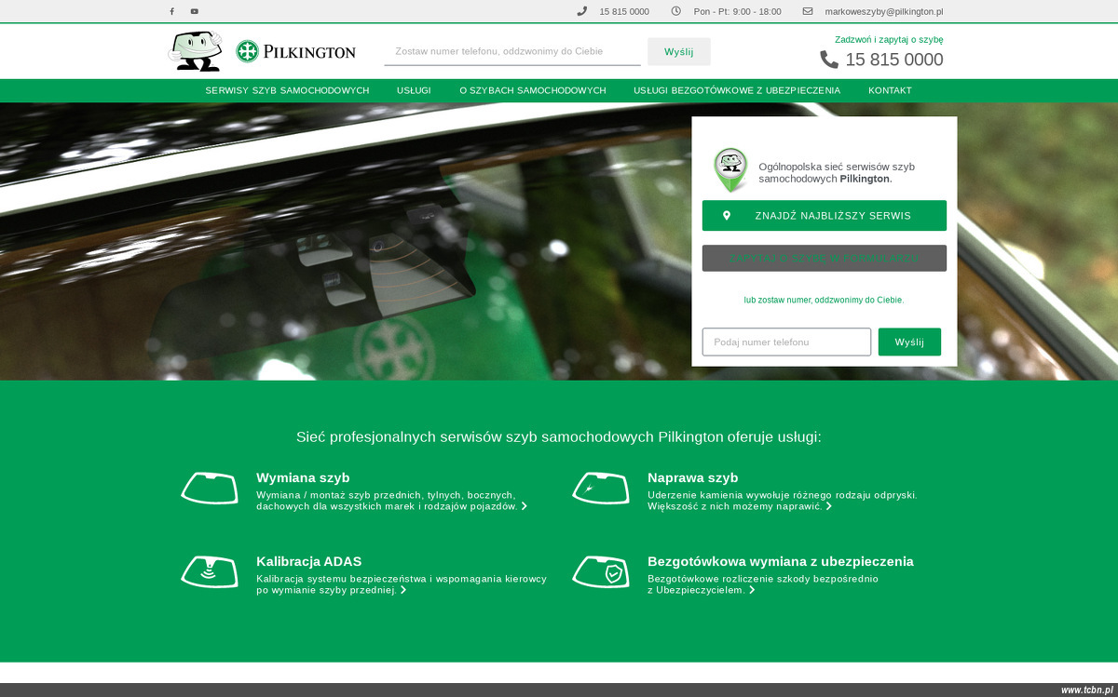Click the clock icon beside opening hours
The height and width of the screenshot is (697, 1118).
pos(676,11)
